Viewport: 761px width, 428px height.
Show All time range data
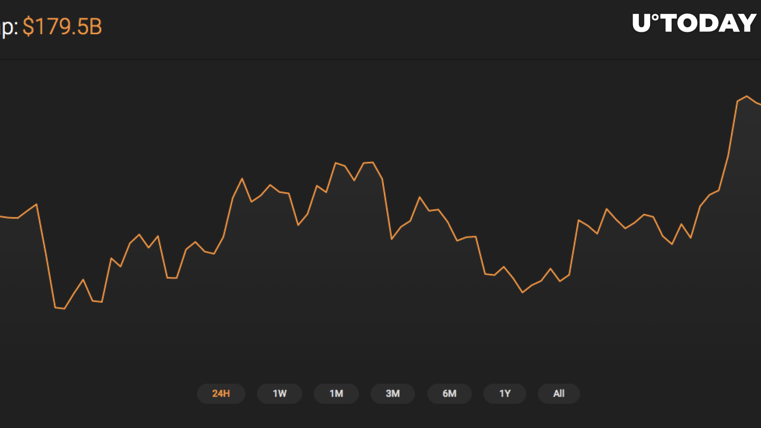tap(559, 394)
